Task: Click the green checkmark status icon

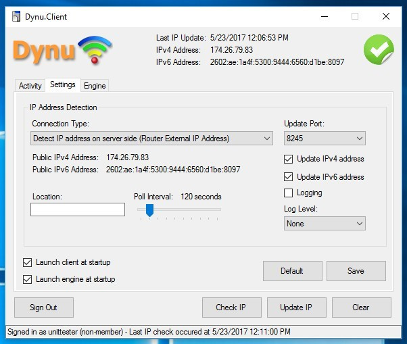Action: coord(379,49)
